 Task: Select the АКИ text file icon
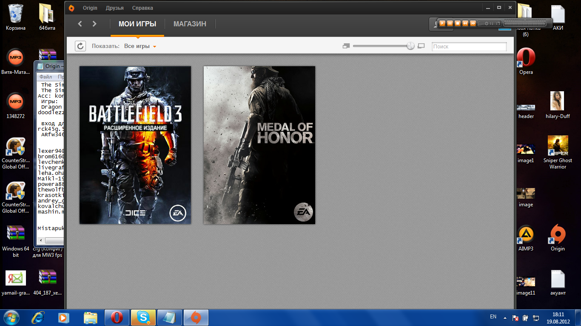click(558, 17)
